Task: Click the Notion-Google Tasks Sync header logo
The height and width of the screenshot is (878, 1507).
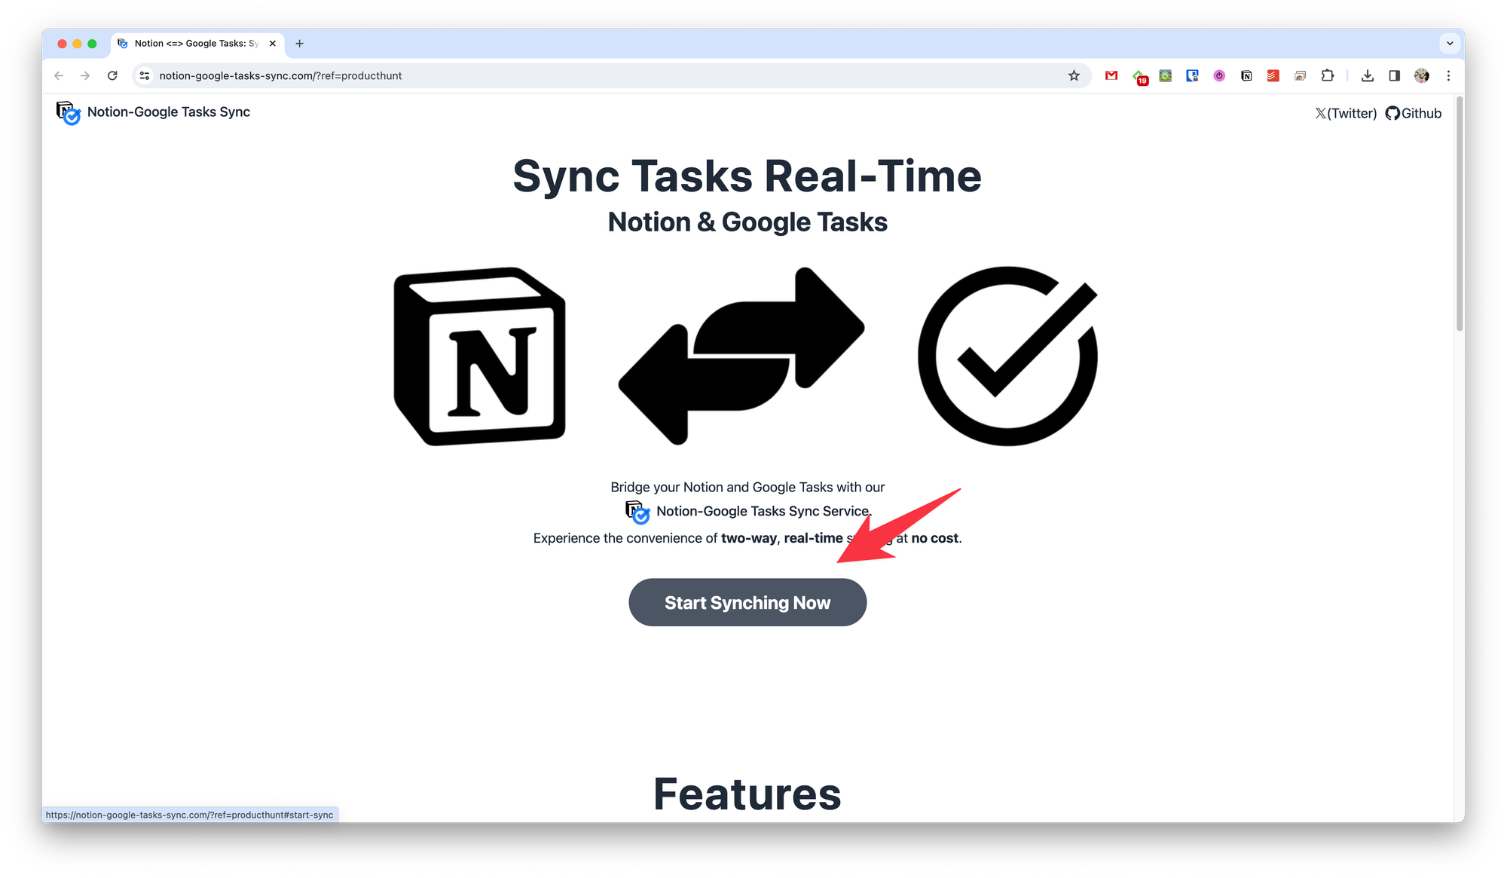Action: 153,112
